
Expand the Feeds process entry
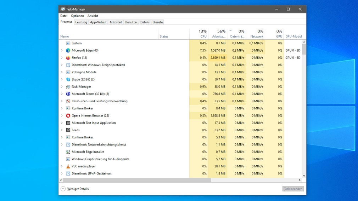coord(62,130)
